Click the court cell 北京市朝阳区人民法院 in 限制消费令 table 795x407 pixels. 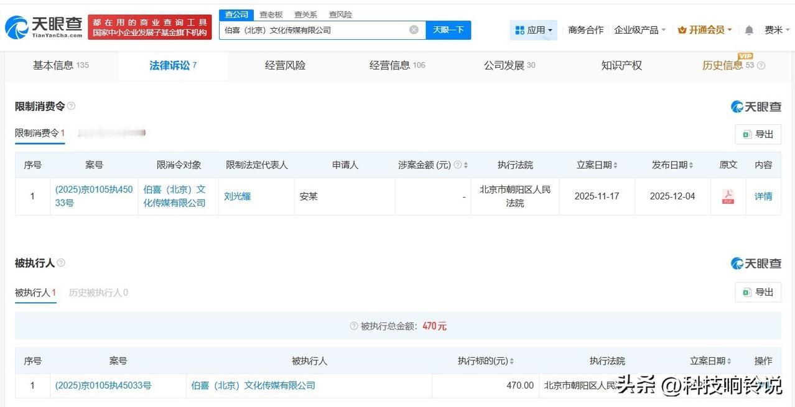click(x=515, y=196)
